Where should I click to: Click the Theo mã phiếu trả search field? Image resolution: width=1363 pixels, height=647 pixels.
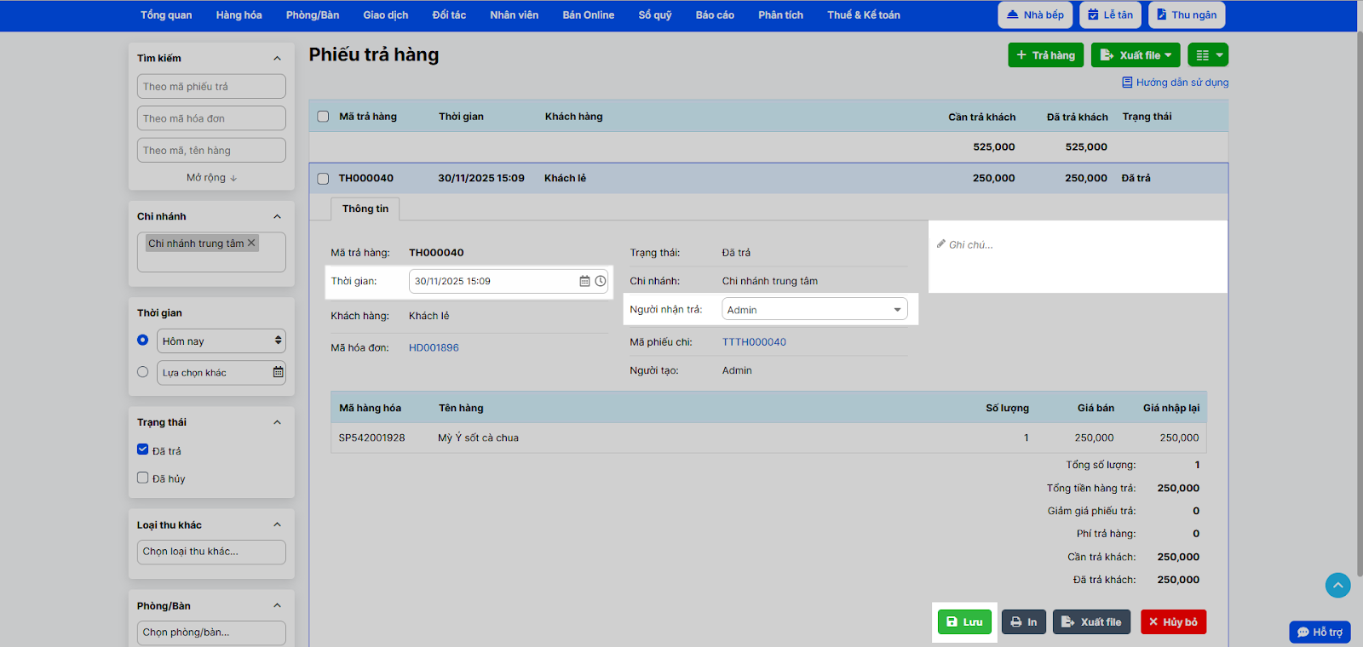click(x=211, y=87)
